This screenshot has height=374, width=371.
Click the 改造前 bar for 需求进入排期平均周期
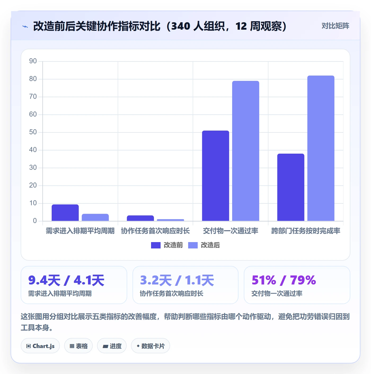tap(65, 213)
